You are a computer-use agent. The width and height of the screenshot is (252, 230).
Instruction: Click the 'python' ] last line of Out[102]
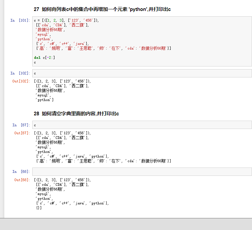point(45,100)
